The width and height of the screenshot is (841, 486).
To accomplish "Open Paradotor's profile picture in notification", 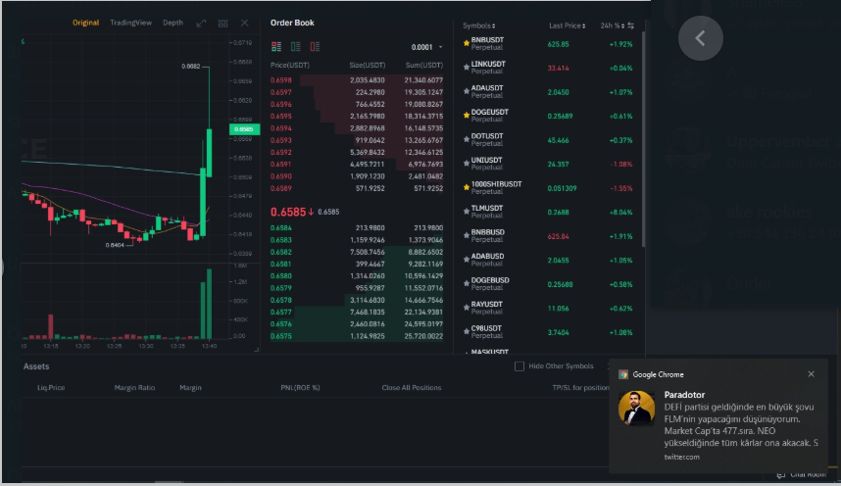I will tap(636, 408).
